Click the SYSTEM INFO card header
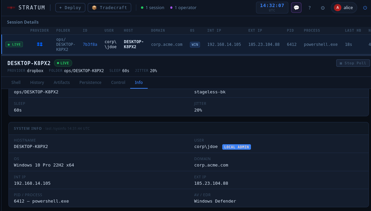Viewport: 371px width, 211px height. (189, 128)
